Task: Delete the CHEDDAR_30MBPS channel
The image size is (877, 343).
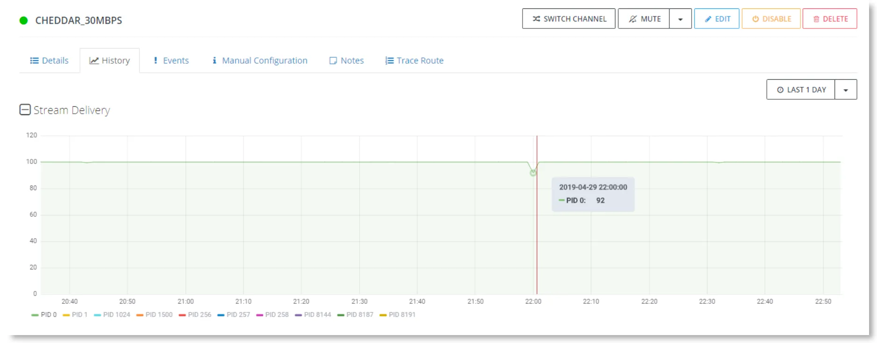Action: pos(830,19)
